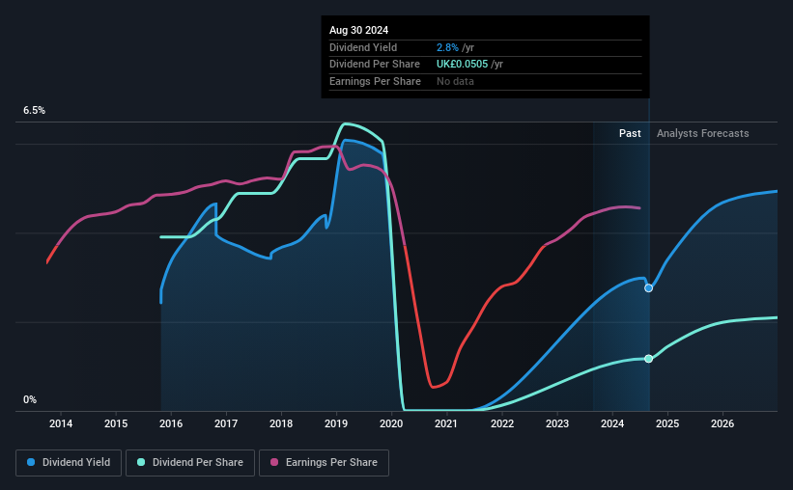The image size is (793, 490).
Task: Click the 2022 x-axis label
Action: point(502,423)
